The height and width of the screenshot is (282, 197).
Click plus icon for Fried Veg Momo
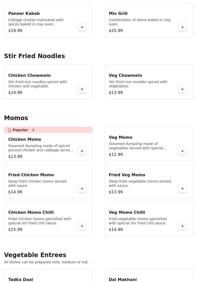[x=182, y=189]
